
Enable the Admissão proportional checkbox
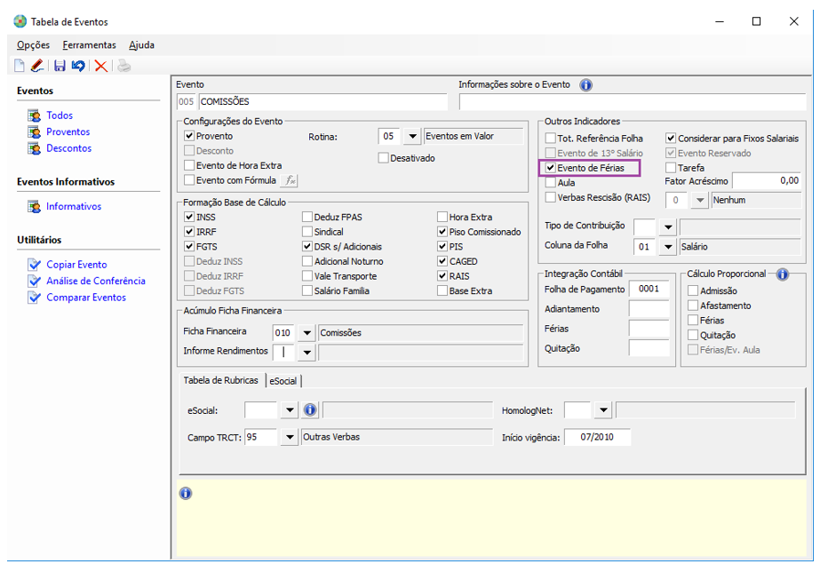pyautogui.click(x=693, y=290)
